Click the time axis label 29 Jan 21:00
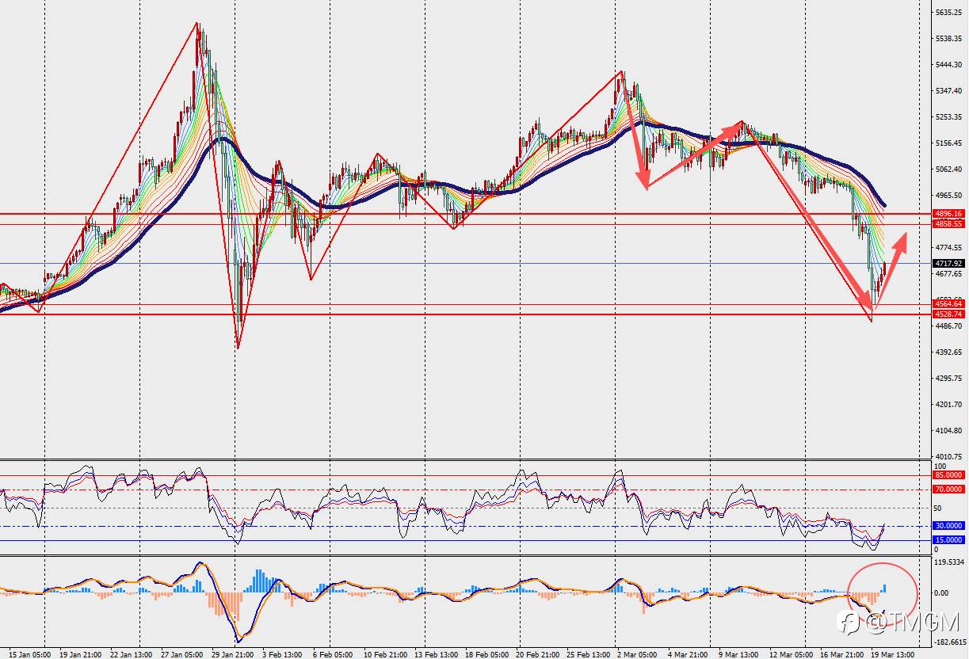Viewport: 969px width, 659px height. pos(232,654)
